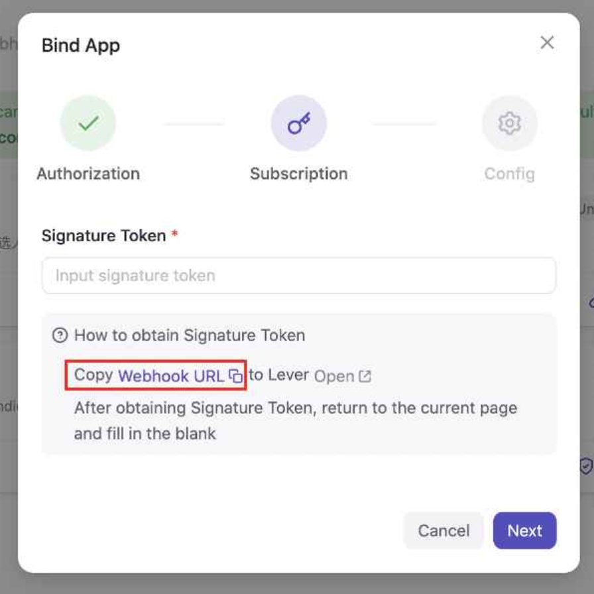Close the Bind App dialog

(x=547, y=43)
